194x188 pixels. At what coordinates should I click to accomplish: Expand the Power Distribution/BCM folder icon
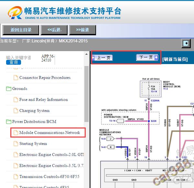point(9,122)
